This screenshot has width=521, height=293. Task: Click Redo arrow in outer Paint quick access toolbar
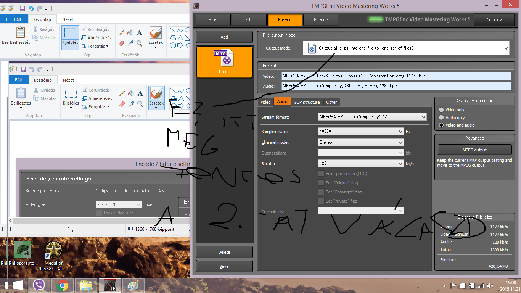click(39, 8)
